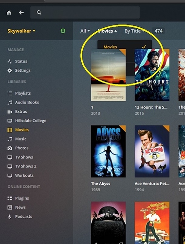The image size is (185, 244).
Task: Open the Extras library
Action: point(21,112)
